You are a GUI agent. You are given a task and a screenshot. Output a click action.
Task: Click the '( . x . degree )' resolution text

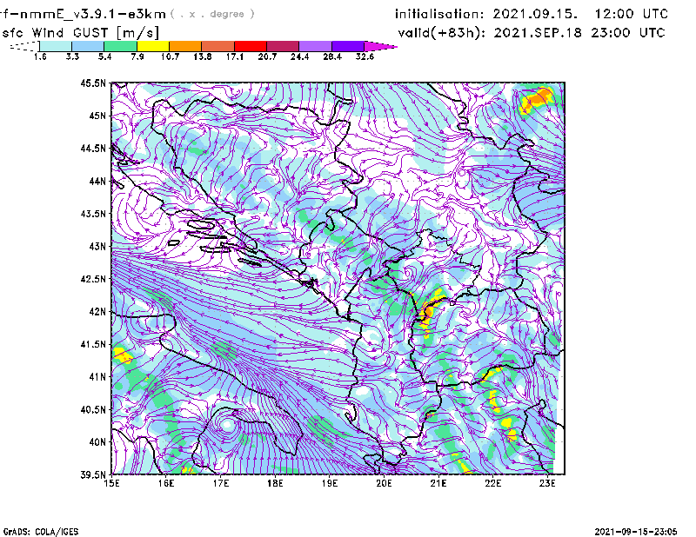(x=212, y=14)
